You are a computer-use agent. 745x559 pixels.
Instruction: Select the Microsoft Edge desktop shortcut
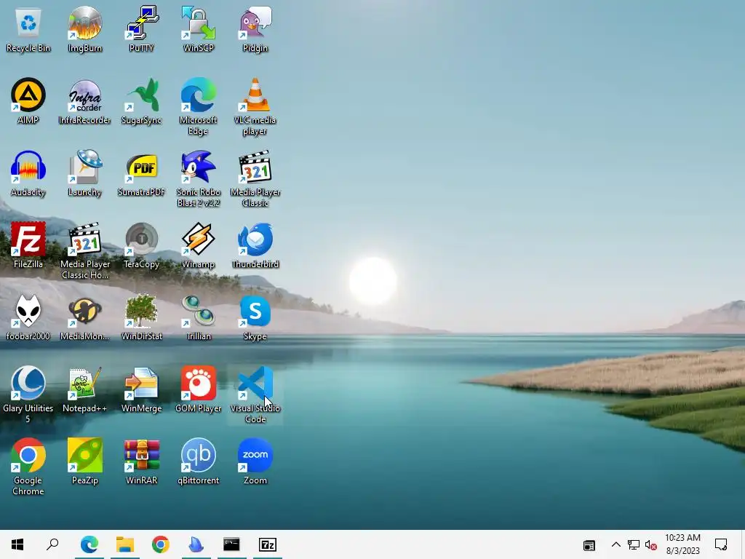click(199, 107)
